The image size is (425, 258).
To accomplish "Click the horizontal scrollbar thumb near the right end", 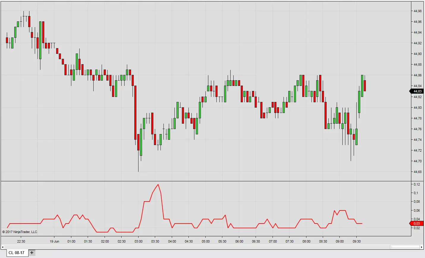I will (405, 247).
